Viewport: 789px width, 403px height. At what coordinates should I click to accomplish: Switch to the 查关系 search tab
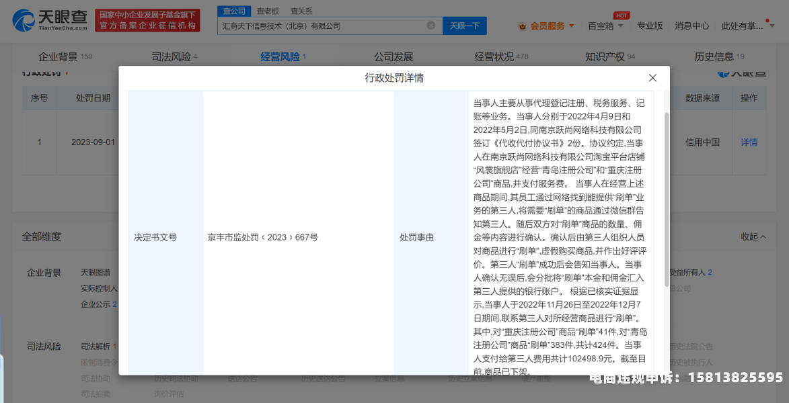pos(301,11)
